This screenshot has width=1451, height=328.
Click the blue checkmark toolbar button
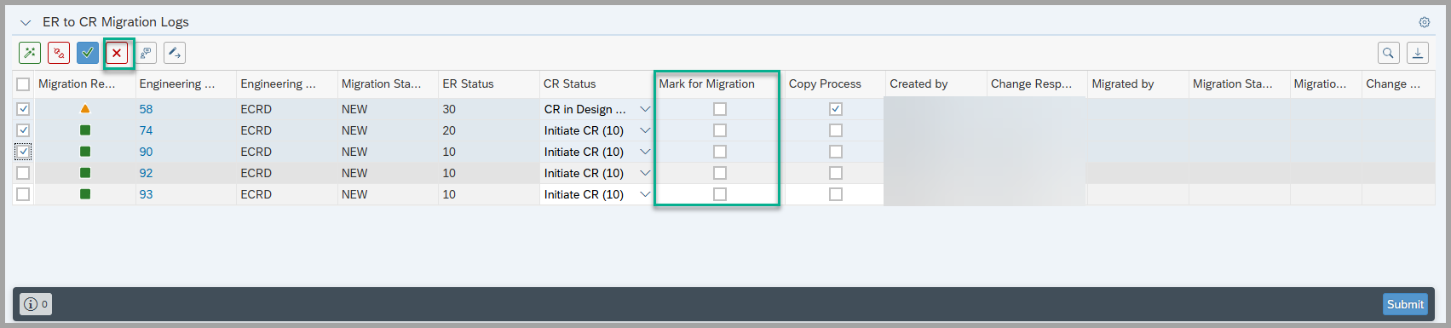[88, 53]
